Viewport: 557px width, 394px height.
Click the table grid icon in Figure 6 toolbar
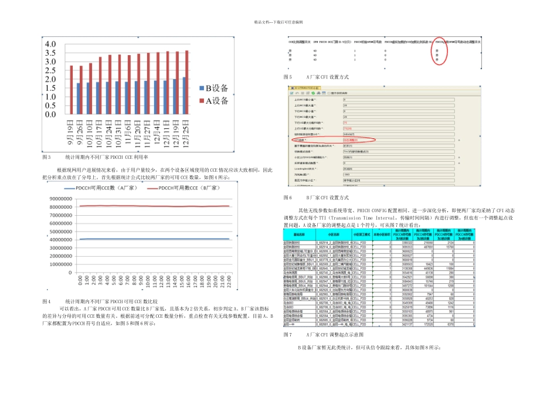tap(324, 93)
